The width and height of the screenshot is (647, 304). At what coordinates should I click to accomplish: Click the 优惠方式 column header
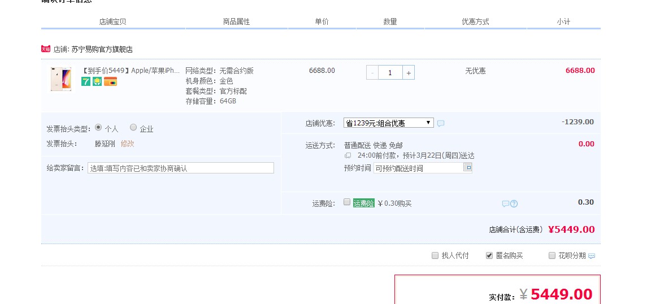(x=475, y=22)
